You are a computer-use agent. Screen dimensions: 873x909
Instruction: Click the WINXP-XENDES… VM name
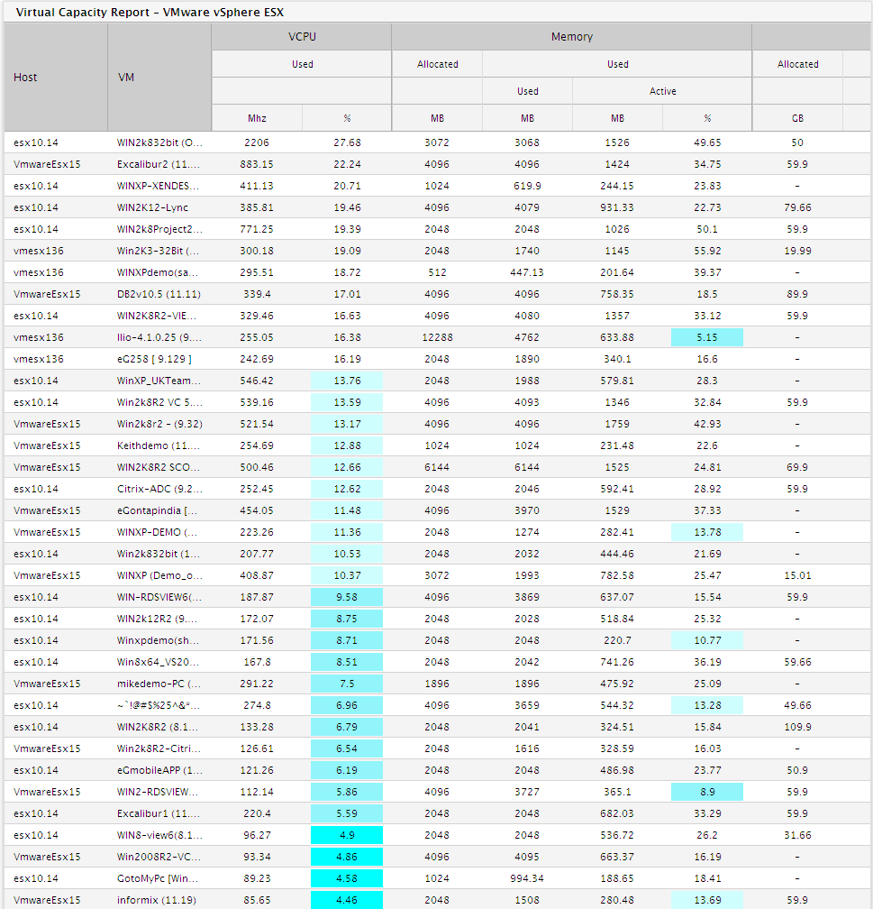158,186
